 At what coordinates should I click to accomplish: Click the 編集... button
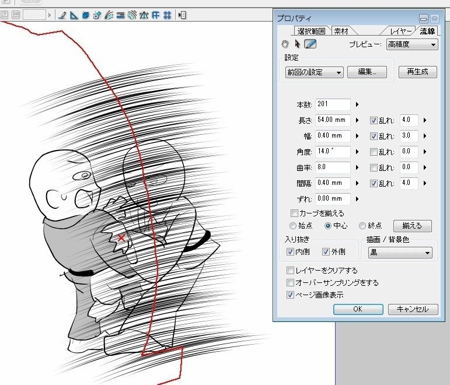coord(367,72)
